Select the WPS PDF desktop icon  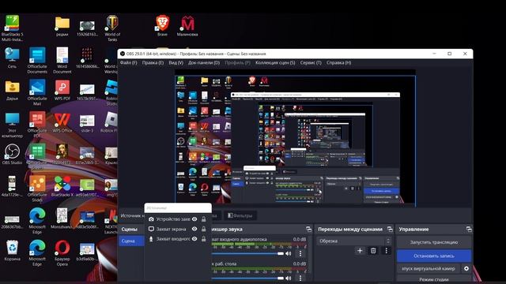click(62, 91)
